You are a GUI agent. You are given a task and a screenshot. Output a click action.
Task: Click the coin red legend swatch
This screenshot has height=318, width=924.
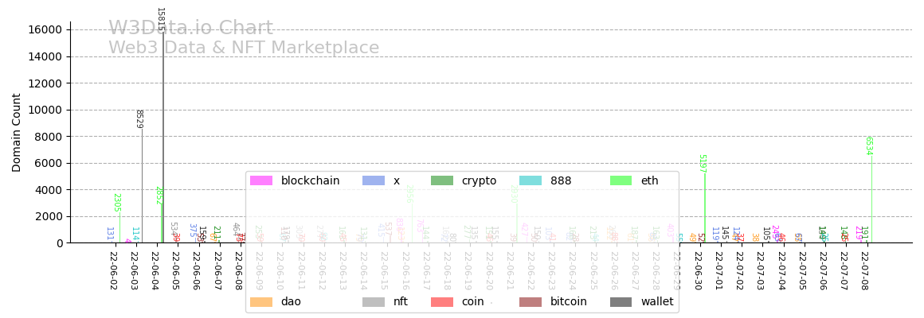click(442, 302)
